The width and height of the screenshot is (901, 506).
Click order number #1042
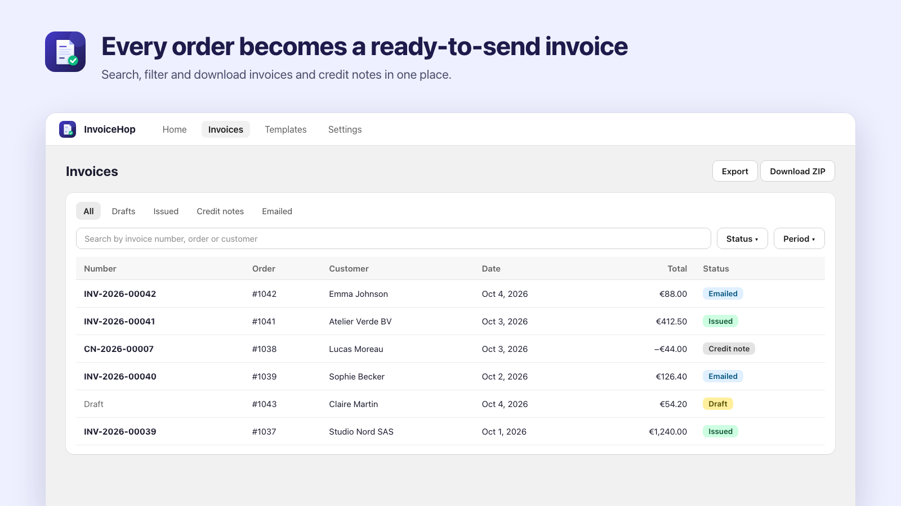[x=264, y=294]
